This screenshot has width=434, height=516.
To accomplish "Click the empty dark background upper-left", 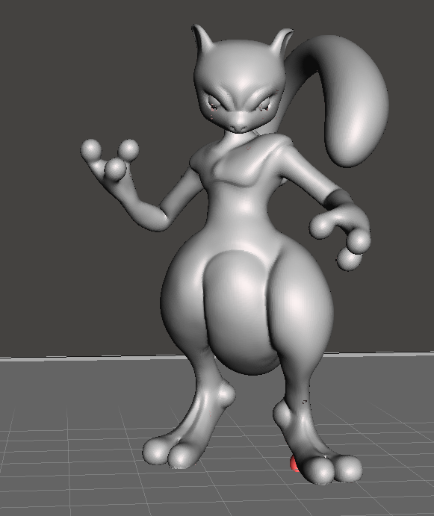I will coord(82,66).
